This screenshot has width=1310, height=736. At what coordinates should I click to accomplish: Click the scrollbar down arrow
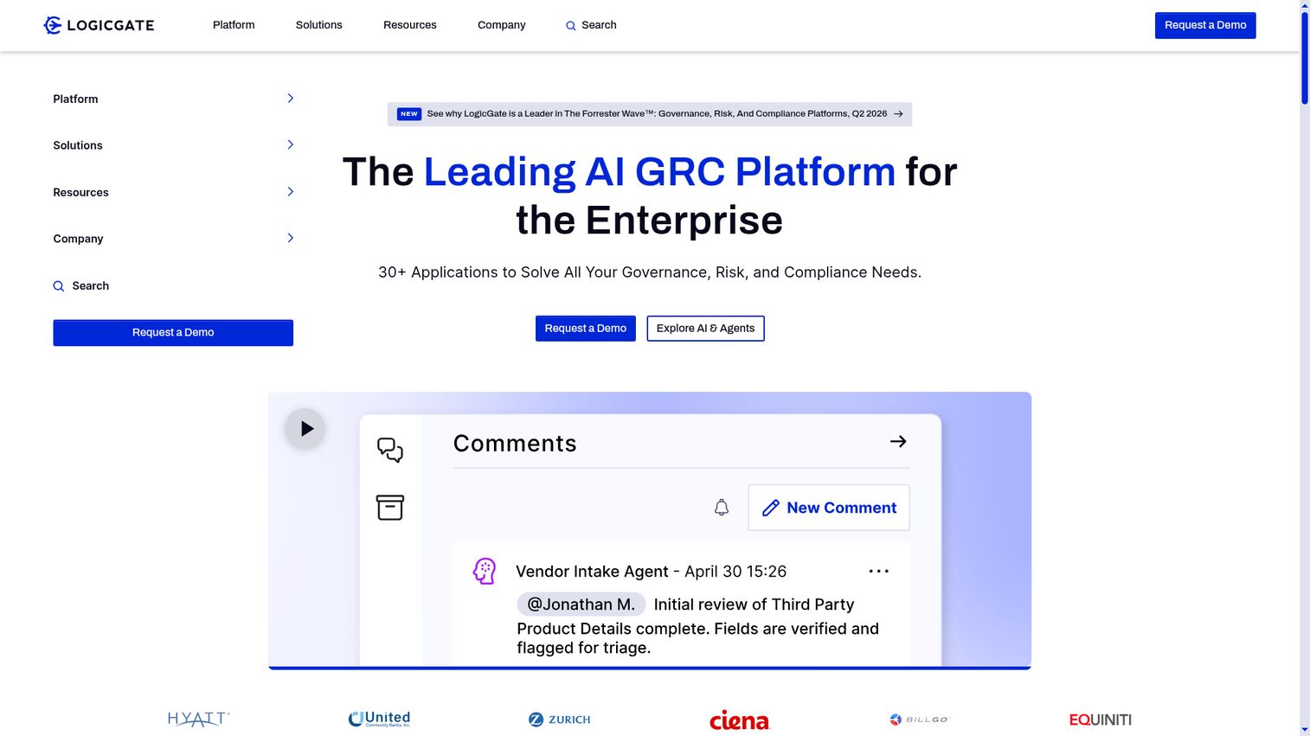(x=1305, y=730)
